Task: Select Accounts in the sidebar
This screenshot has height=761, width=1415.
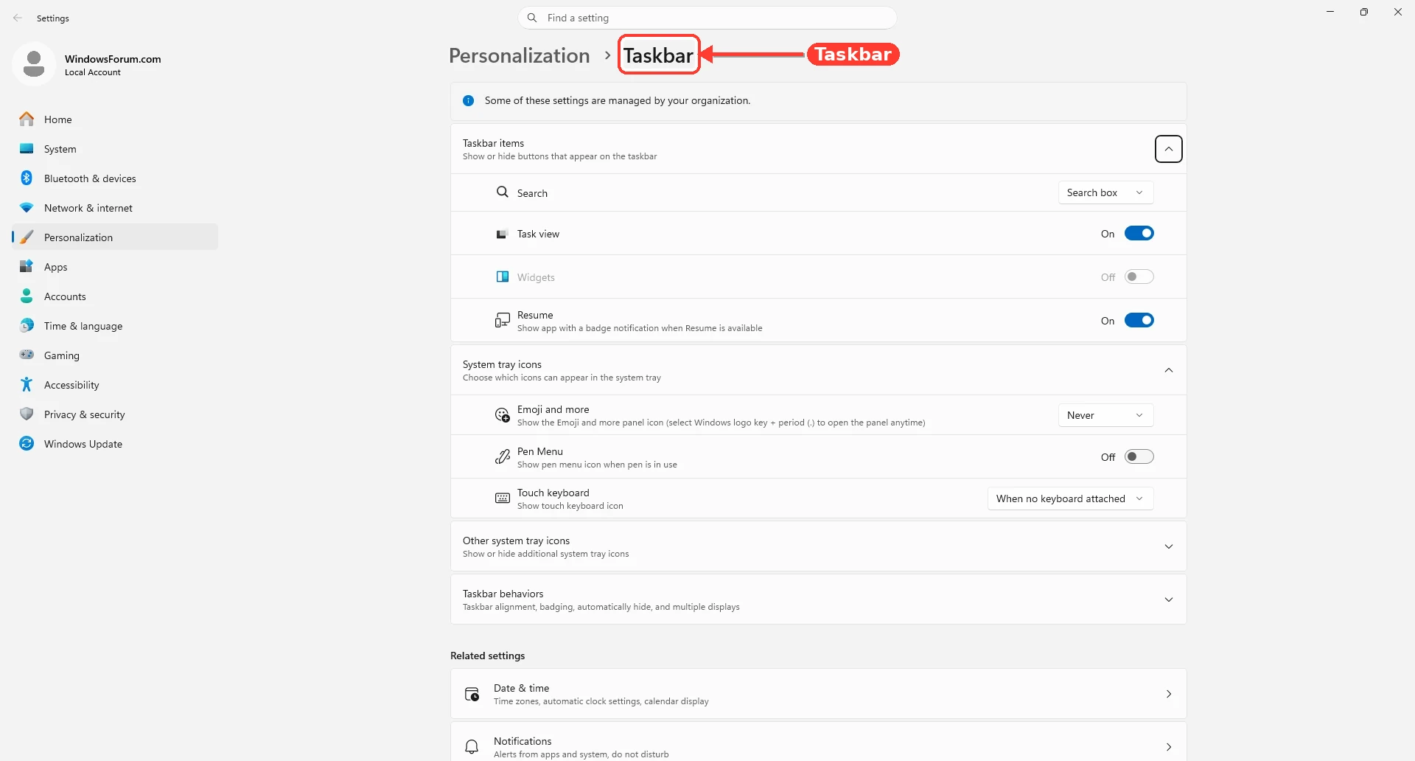Action: coord(115,296)
